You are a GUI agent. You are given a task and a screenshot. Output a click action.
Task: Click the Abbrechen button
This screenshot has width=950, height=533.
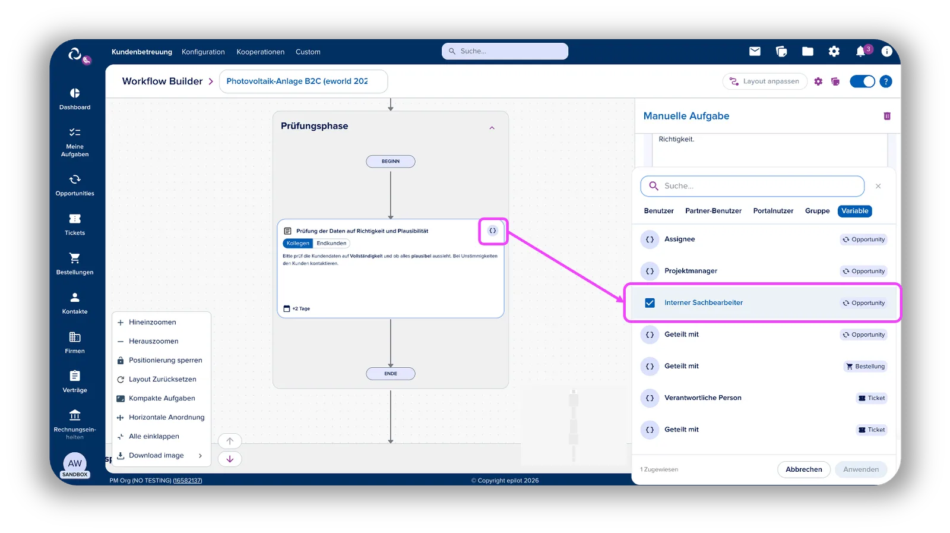[803, 469]
